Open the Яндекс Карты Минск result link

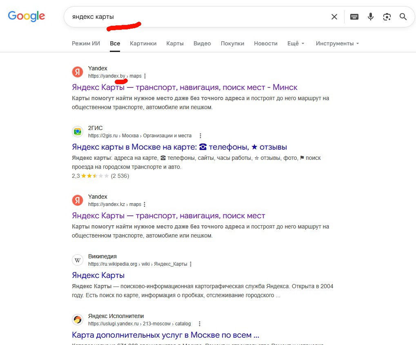point(185,87)
